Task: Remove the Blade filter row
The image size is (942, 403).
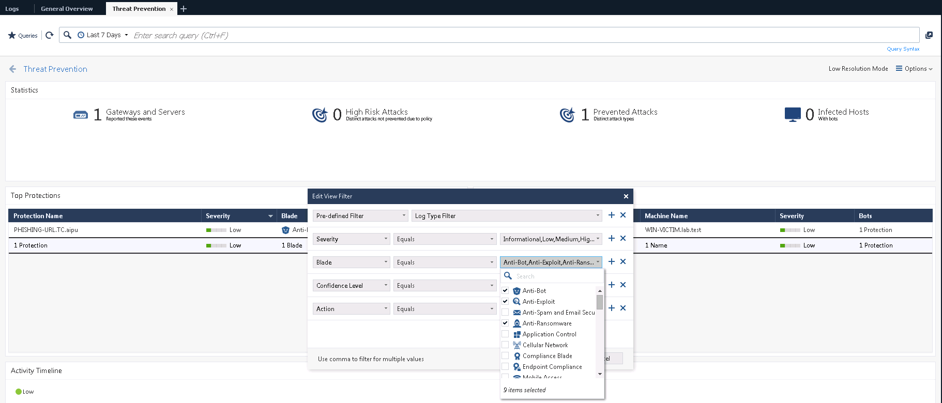Action: point(623,261)
